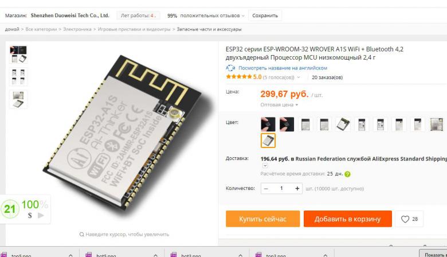Select the first black color variant

(x=268, y=124)
